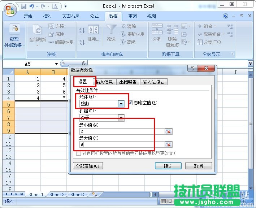This screenshot has width=256, height=208.
Task: Toggle the 忽略空值 checkbox
Action: coord(131,103)
